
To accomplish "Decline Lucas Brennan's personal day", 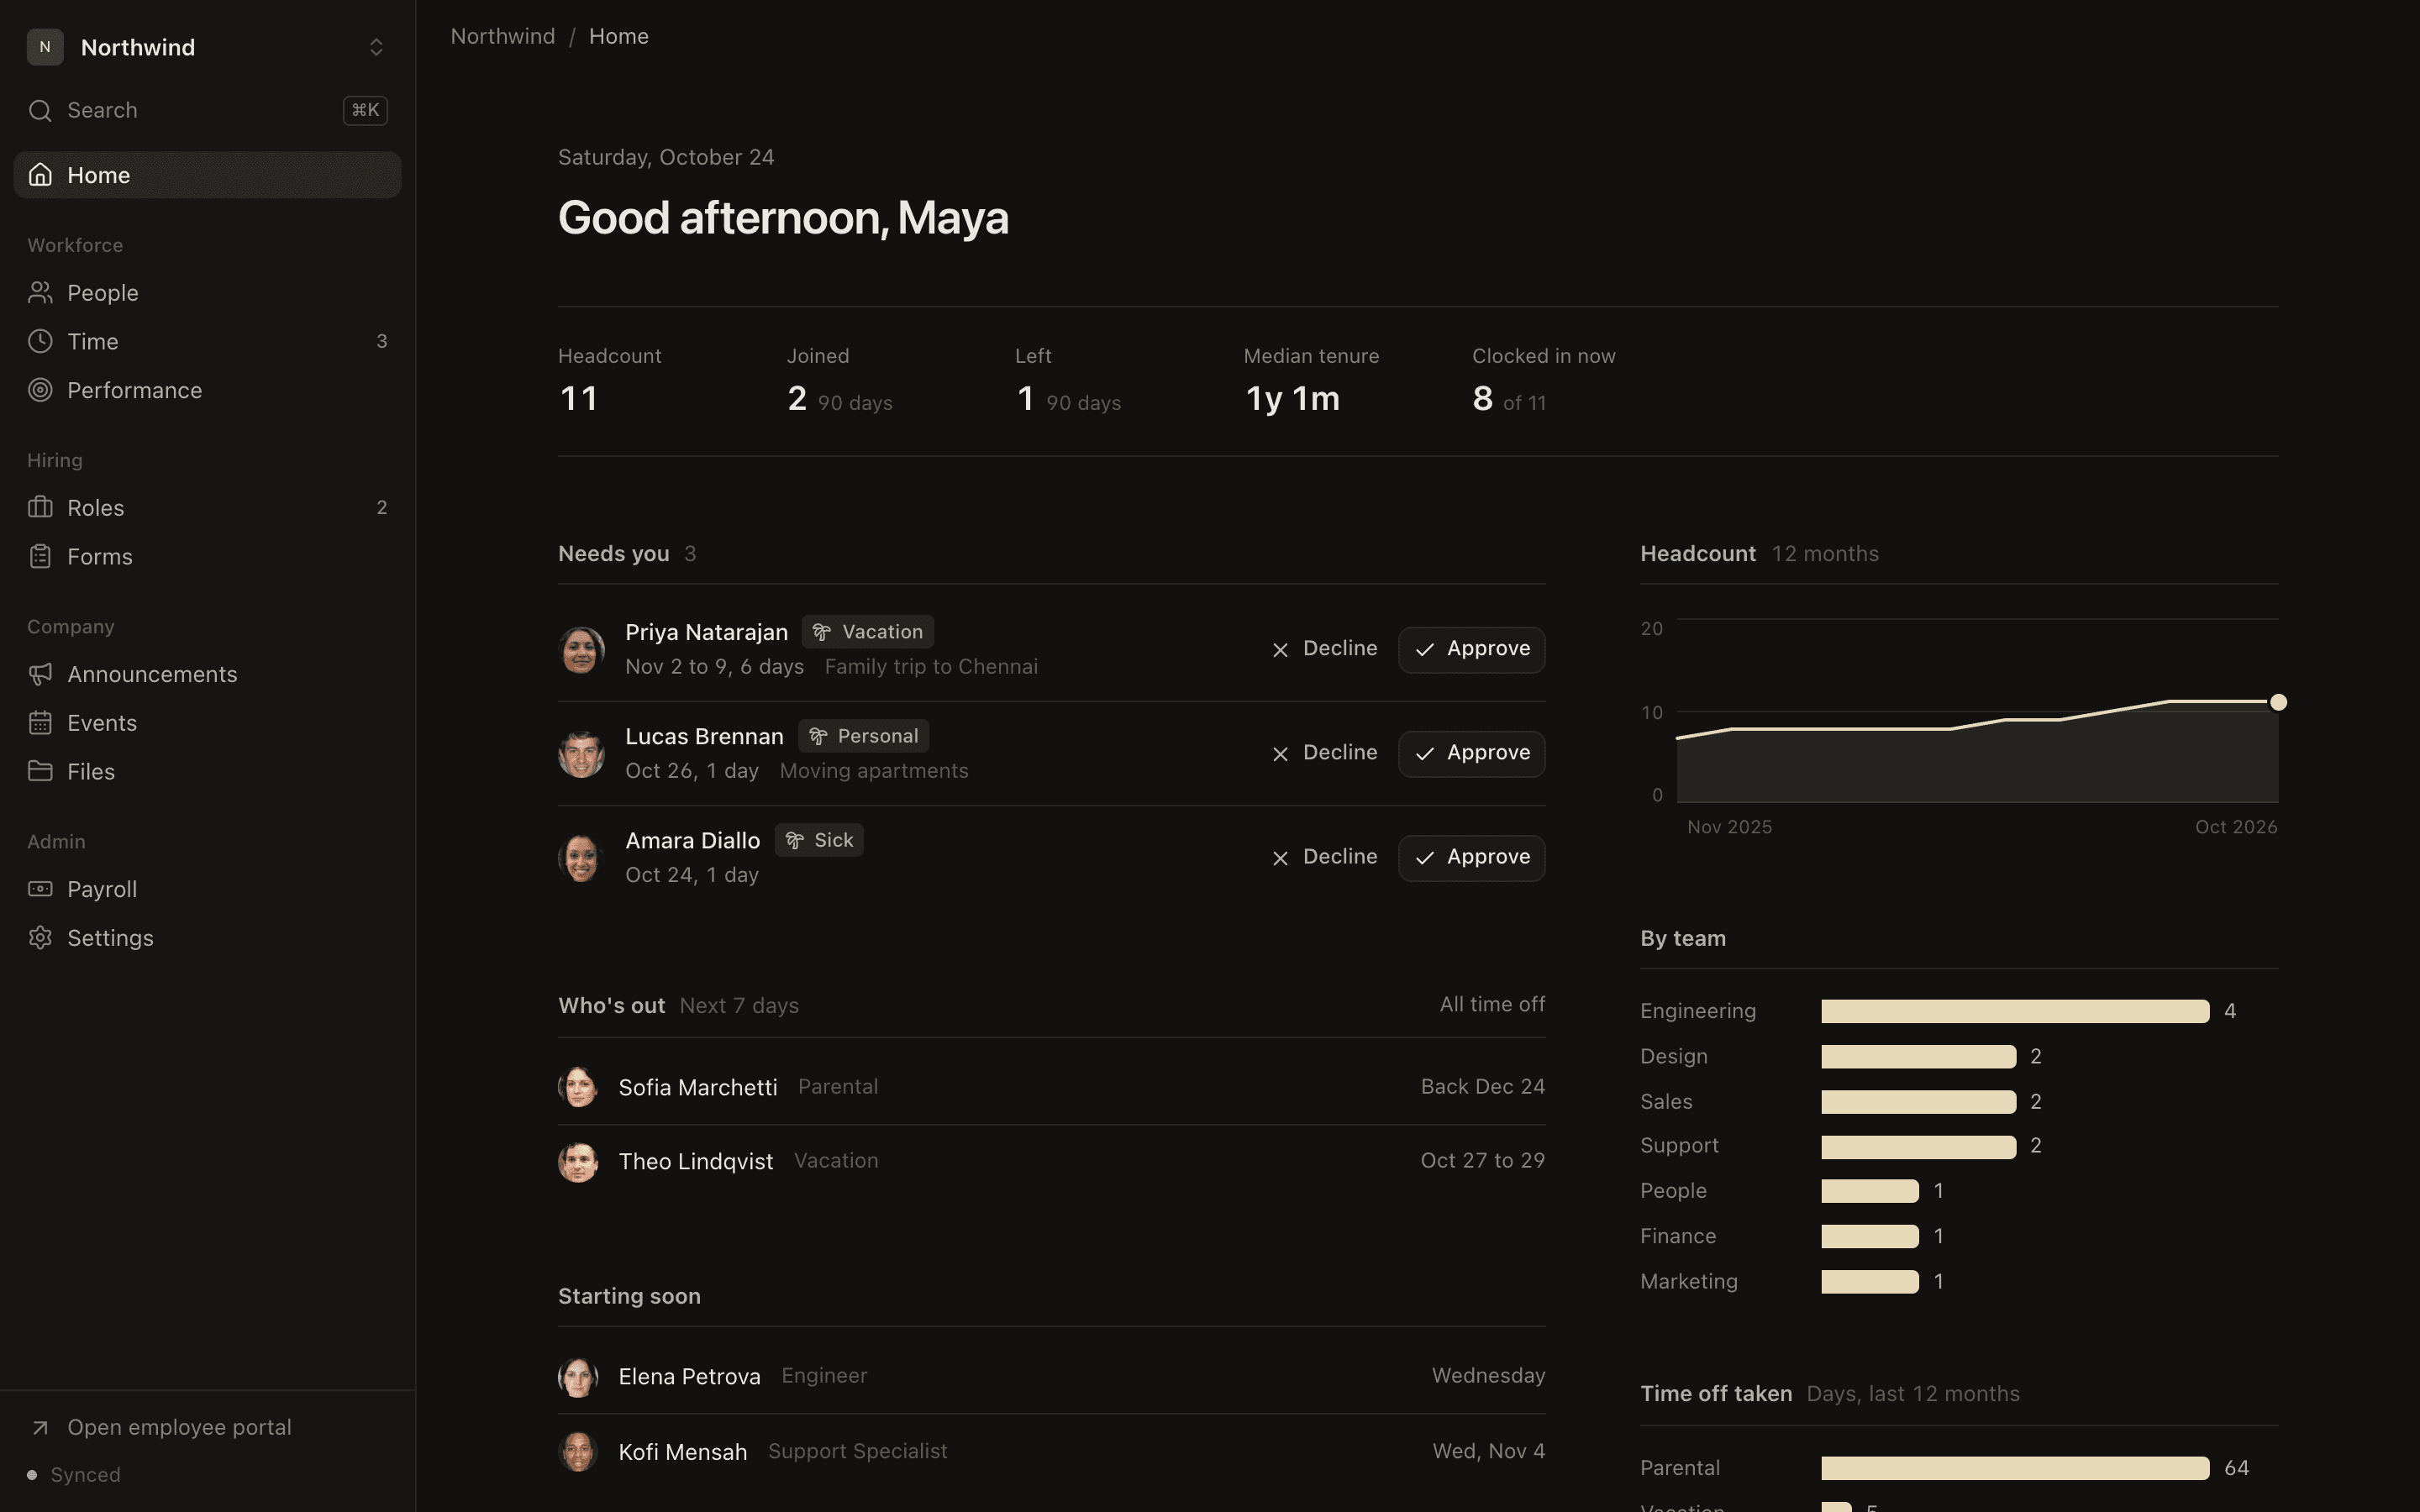I will tap(1324, 753).
